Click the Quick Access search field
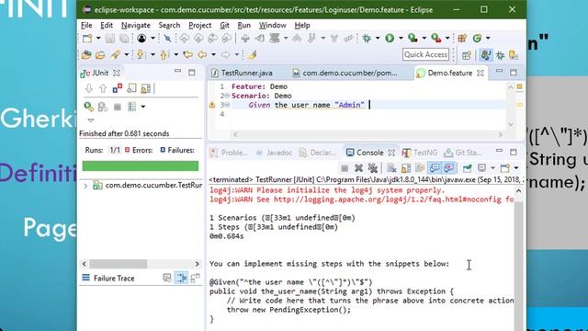Viewport: 588px width, 331px height. coord(425,55)
